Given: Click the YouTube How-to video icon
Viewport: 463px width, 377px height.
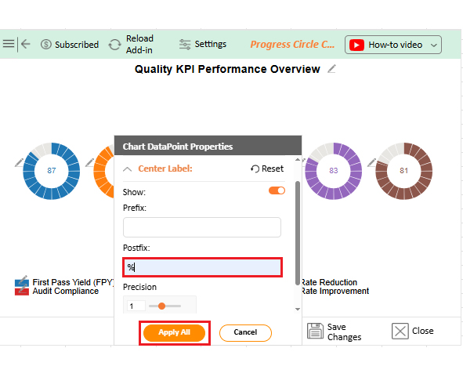Looking at the screenshot, I should 356,45.
